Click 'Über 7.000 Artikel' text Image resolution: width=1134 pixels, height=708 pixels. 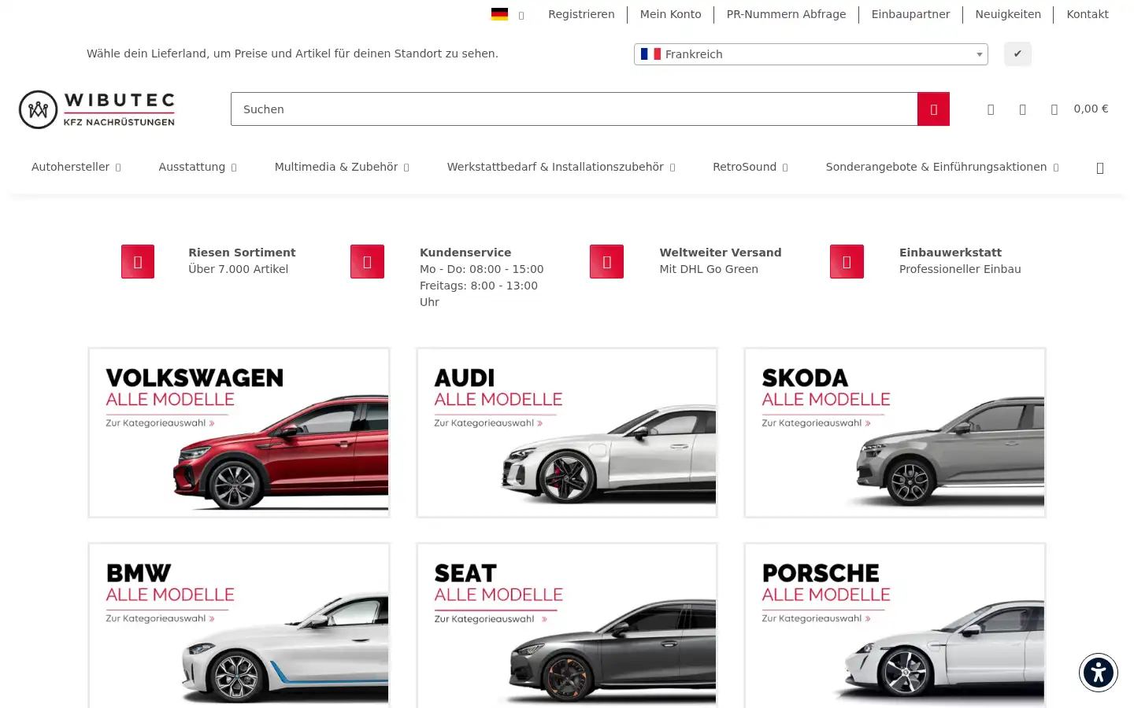(x=238, y=269)
